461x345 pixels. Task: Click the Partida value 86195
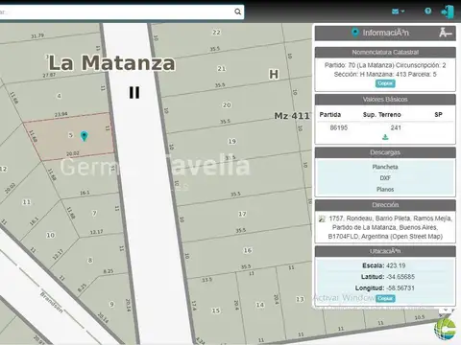click(x=339, y=127)
